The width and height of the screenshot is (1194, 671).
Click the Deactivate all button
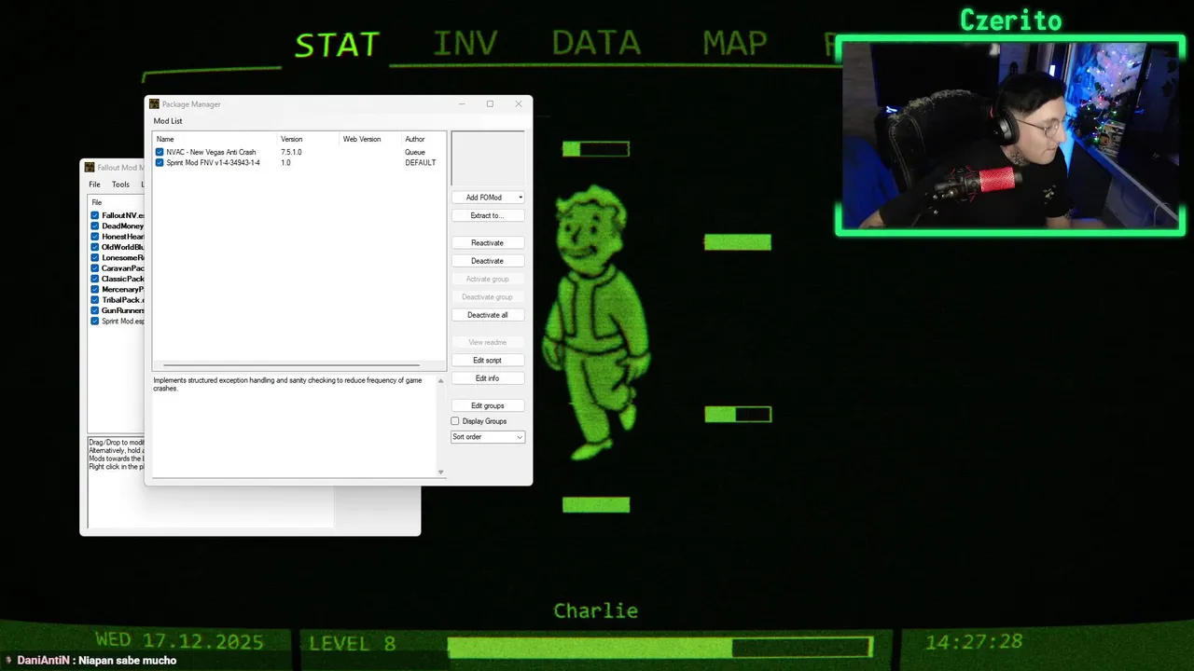click(x=487, y=315)
